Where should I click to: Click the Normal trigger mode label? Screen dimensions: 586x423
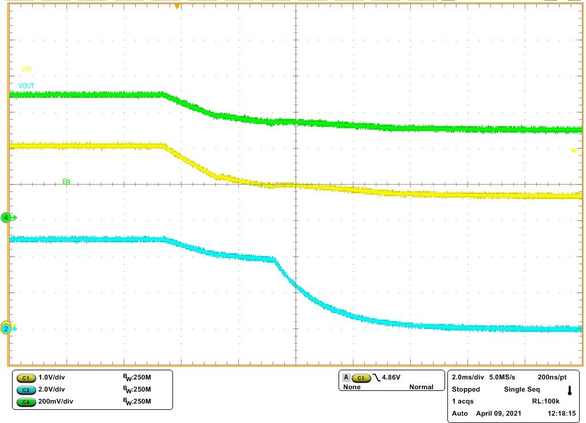click(421, 387)
